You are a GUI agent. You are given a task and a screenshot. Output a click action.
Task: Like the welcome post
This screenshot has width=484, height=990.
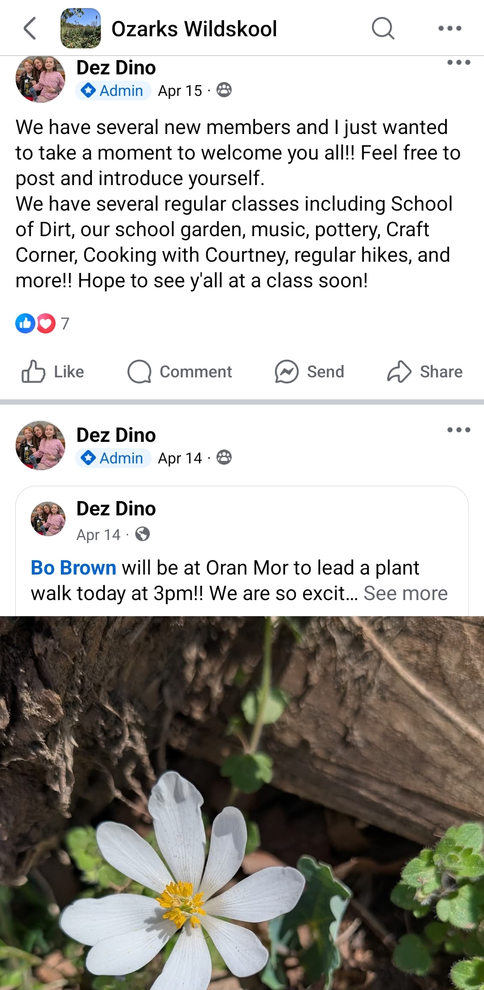(x=53, y=372)
